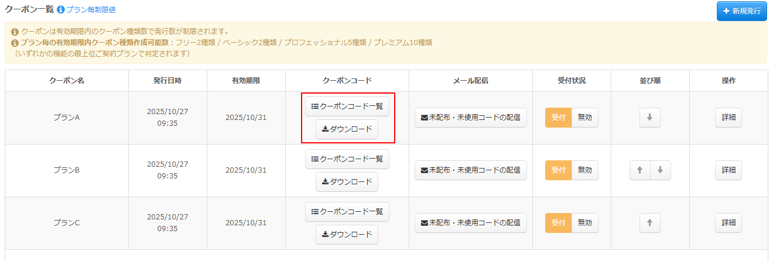
Task: Open クーポンコード一覧 for プランA
Action: (347, 107)
